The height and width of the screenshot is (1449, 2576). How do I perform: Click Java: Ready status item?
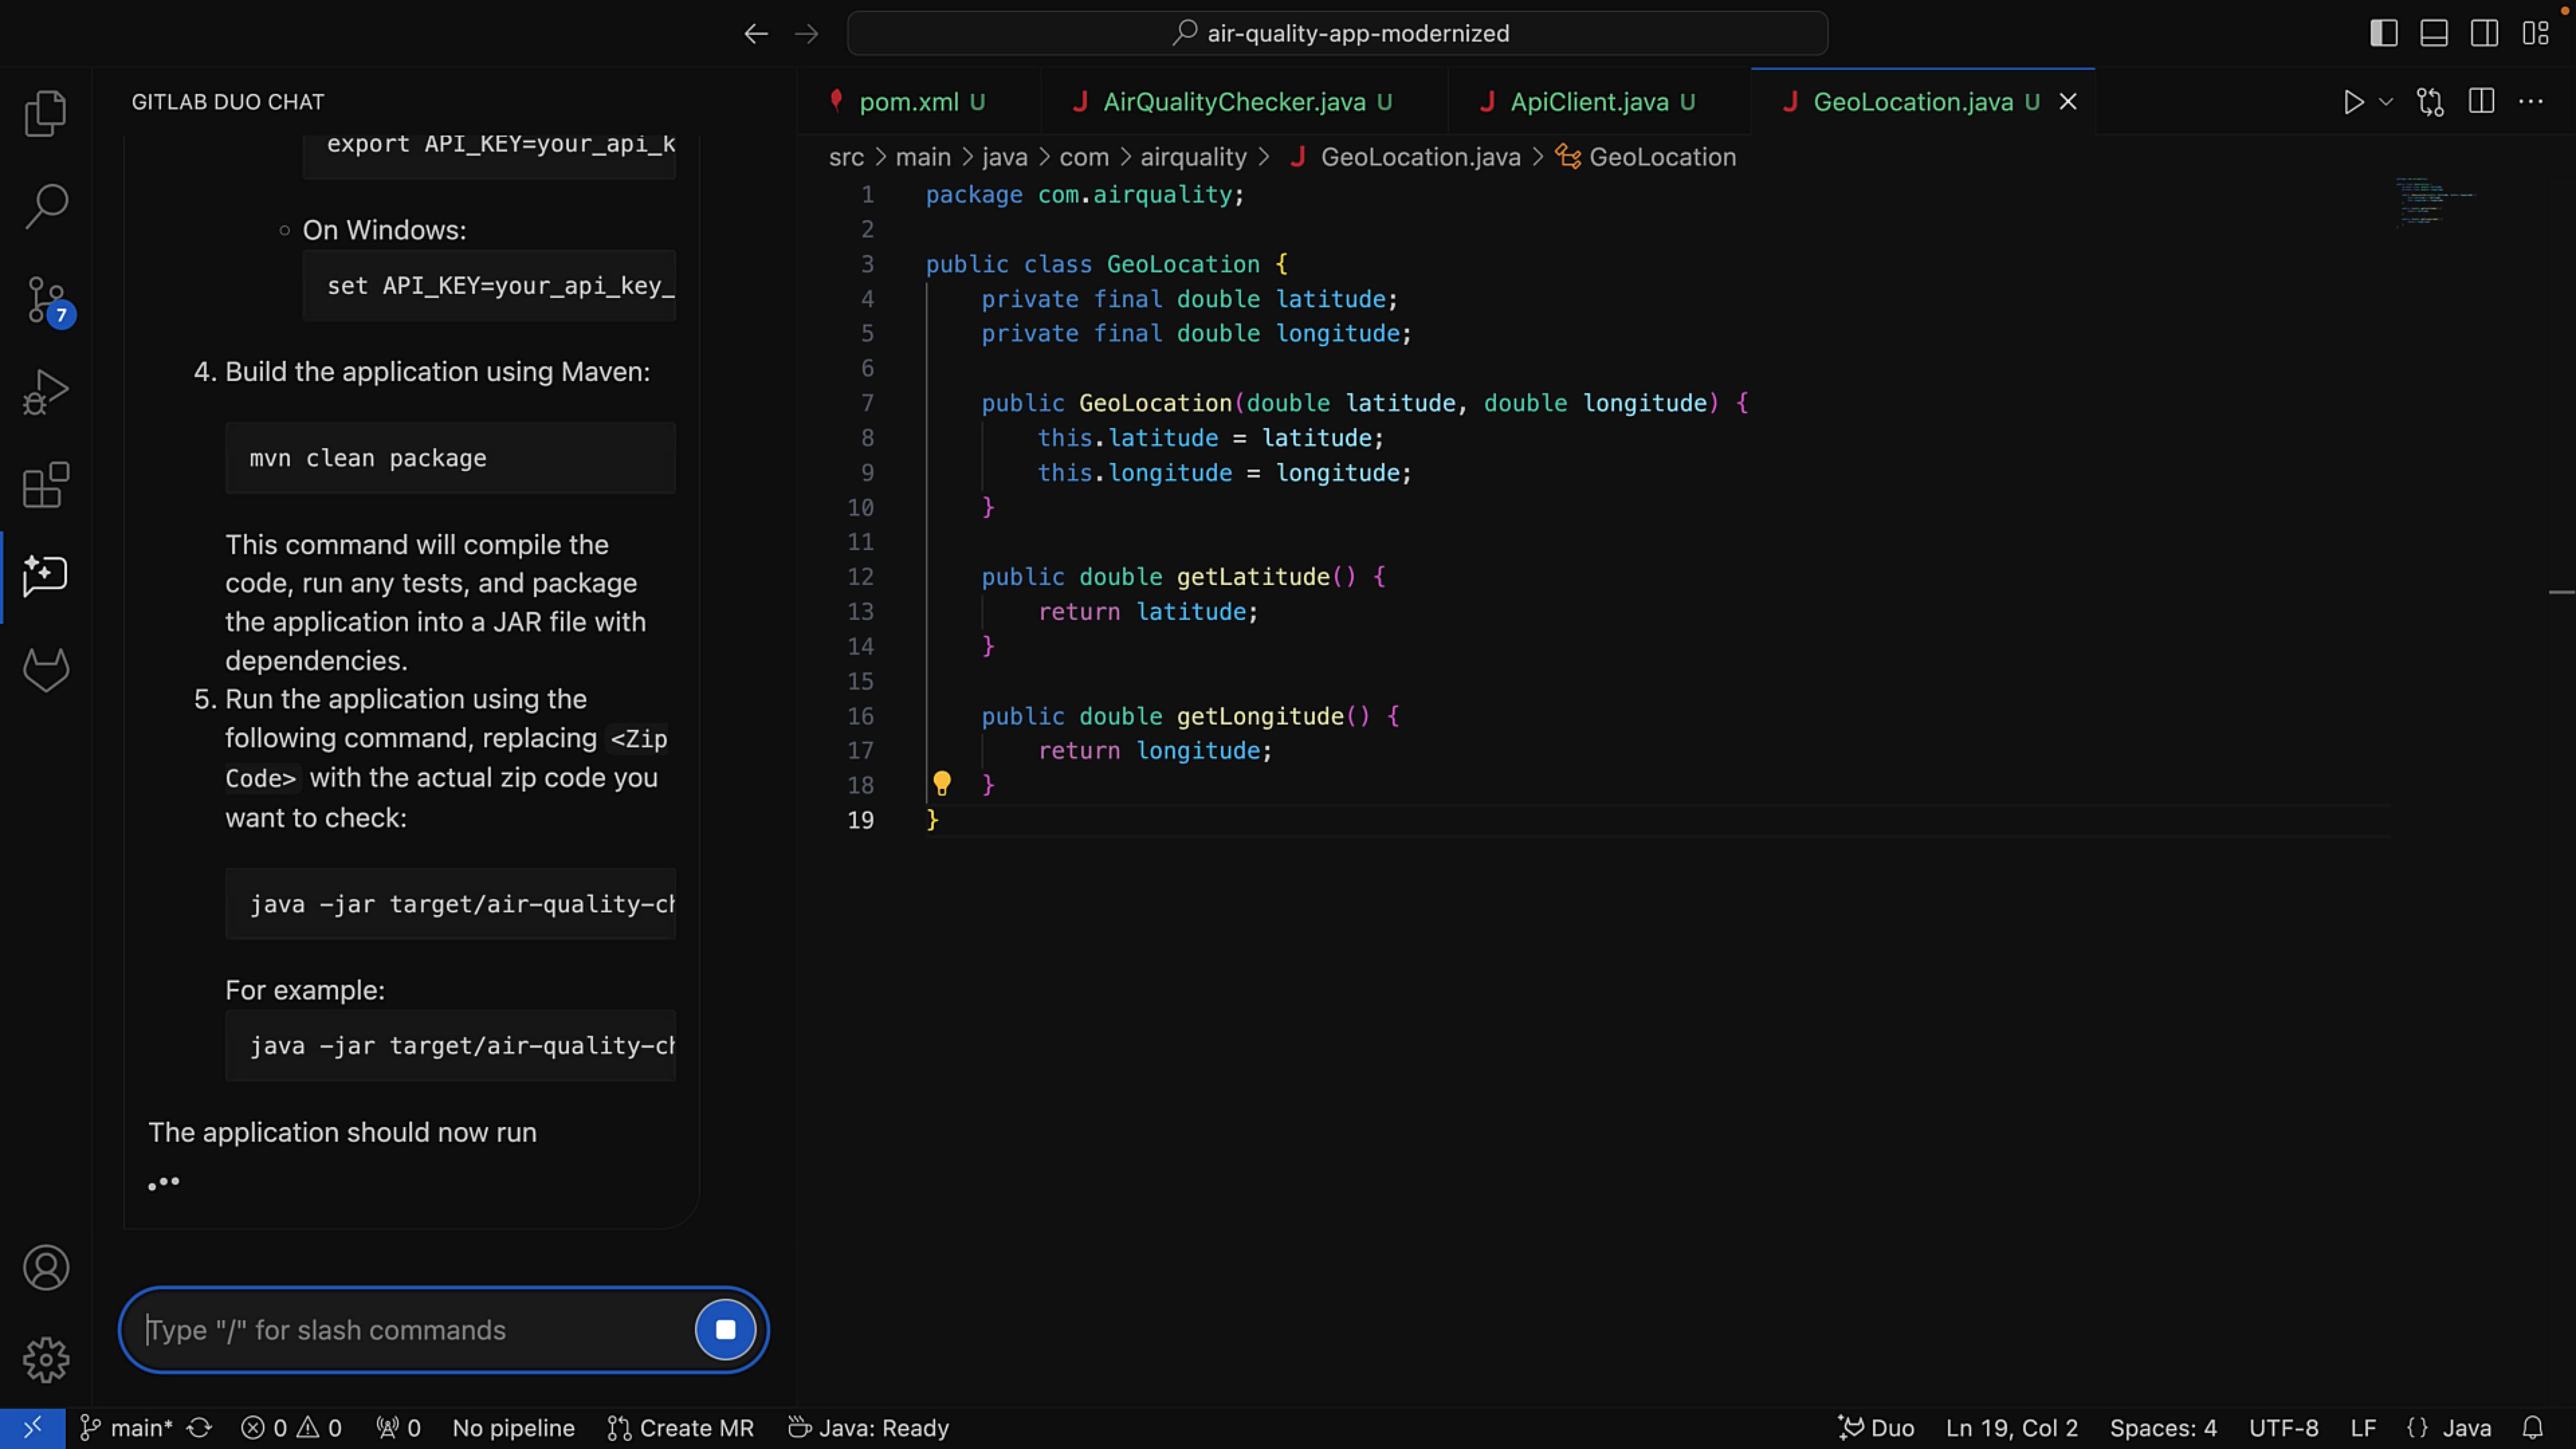(x=868, y=1428)
